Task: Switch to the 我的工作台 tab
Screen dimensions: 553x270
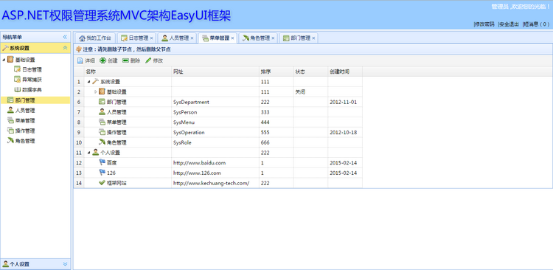Action: (x=94, y=38)
